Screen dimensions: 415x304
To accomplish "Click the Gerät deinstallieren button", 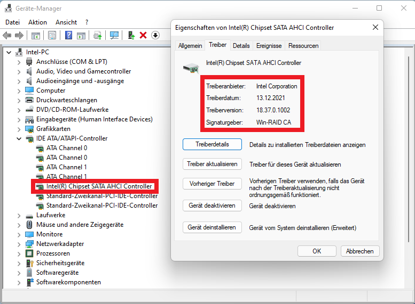I will click(212, 227).
